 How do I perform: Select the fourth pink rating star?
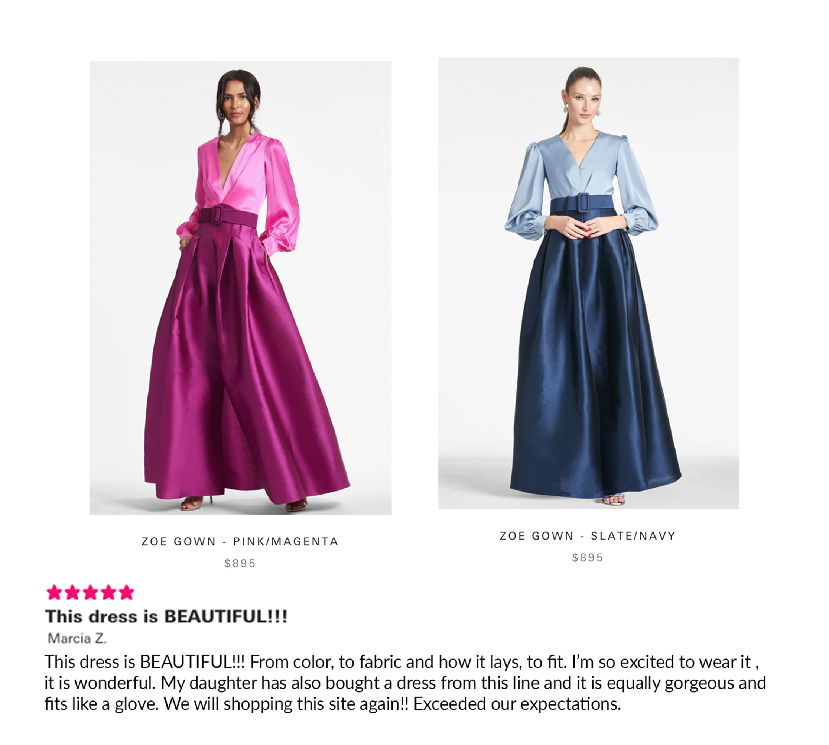coord(108,593)
